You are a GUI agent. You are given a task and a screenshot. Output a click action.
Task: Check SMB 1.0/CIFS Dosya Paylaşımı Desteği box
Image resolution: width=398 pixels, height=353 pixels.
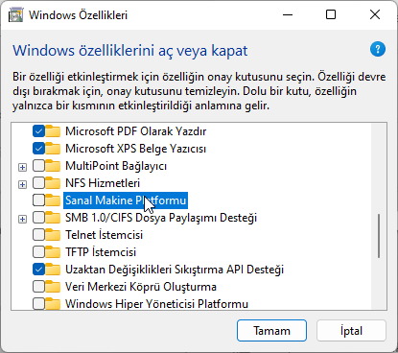[38, 218]
